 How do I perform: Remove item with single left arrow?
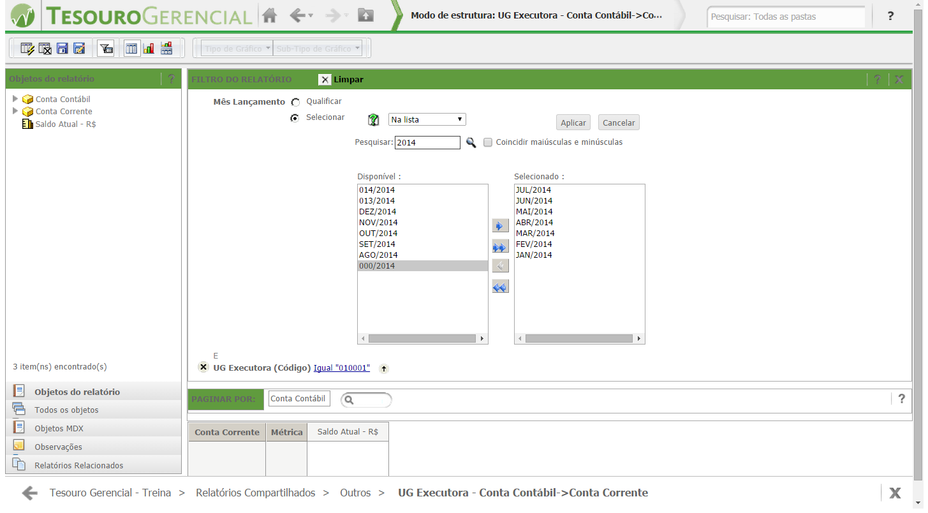click(x=500, y=267)
